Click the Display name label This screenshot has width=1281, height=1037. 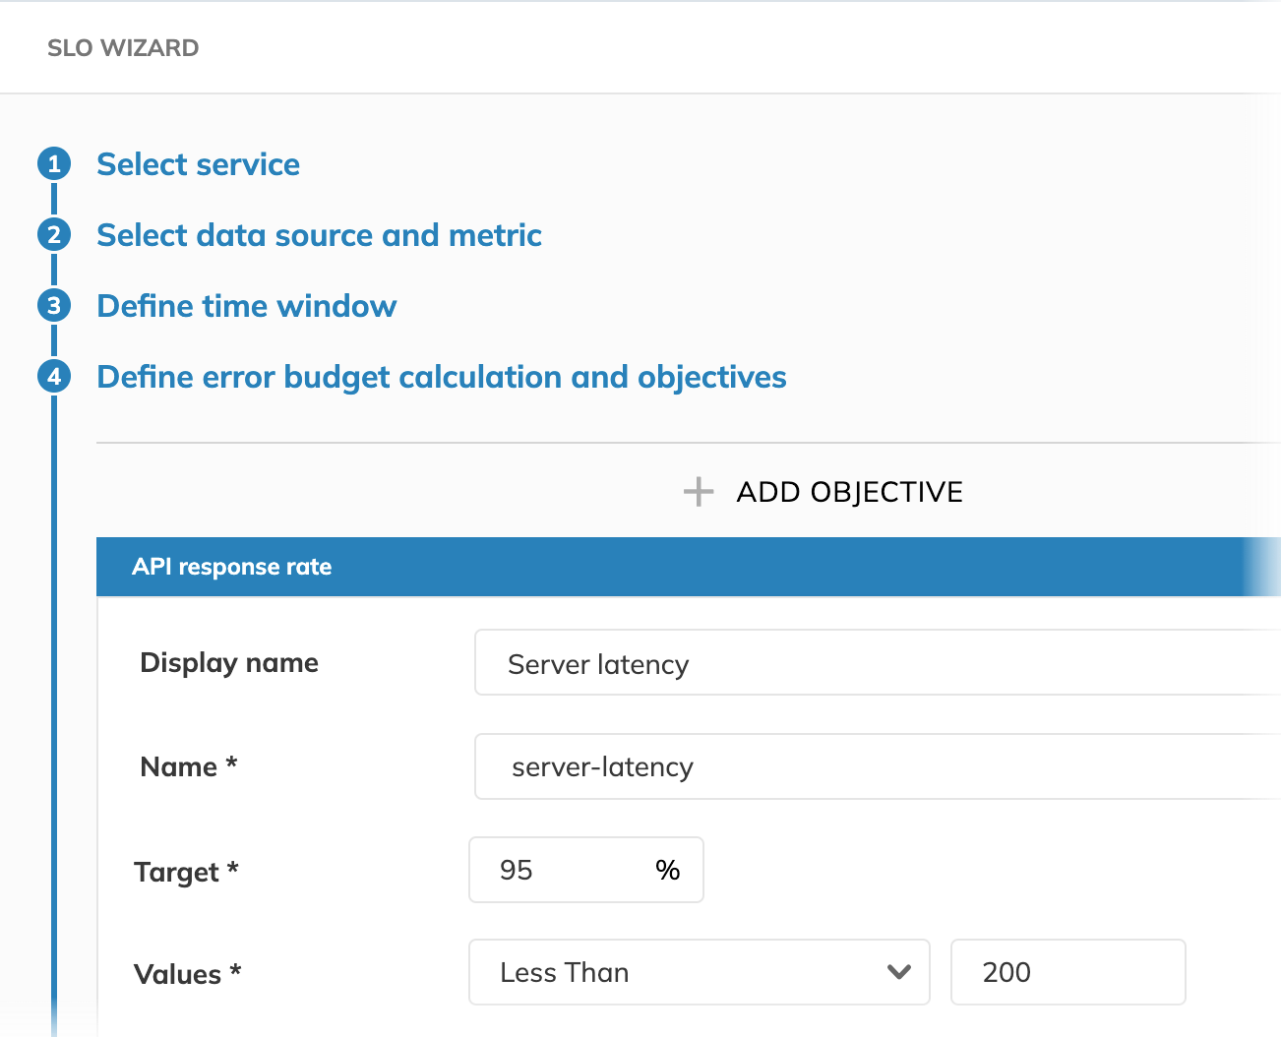point(229,663)
